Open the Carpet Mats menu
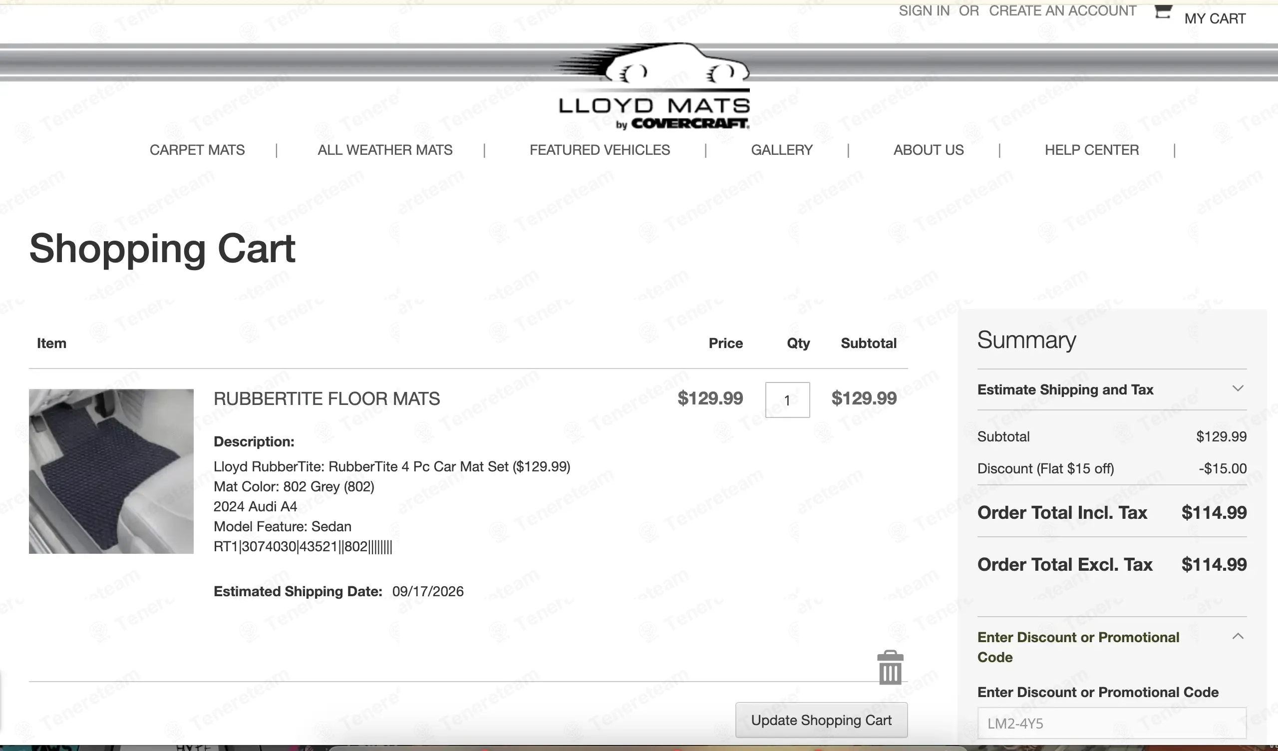The height and width of the screenshot is (751, 1278). click(197, 150)
